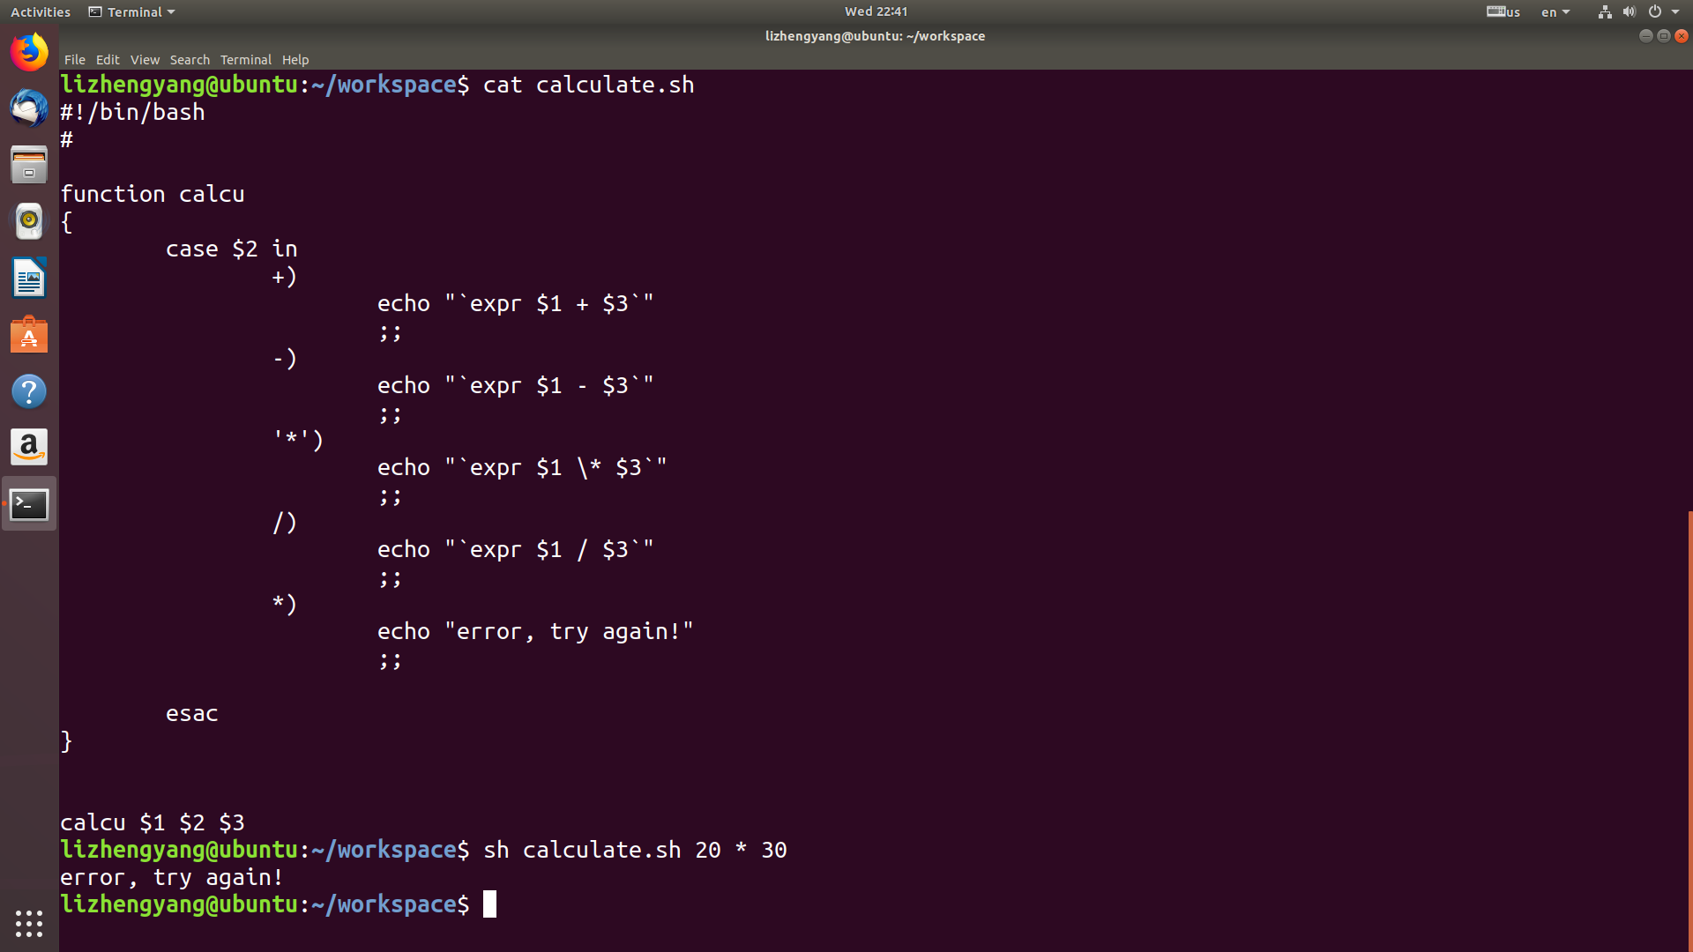The height and width of the screenshot is (952, 1693).
Task: Open the Files manager dock icon
Action: (x=29, y=165)
